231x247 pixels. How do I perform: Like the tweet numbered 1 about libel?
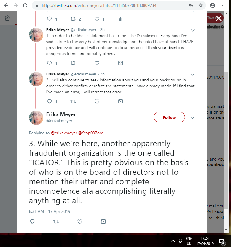coord(97,63)
